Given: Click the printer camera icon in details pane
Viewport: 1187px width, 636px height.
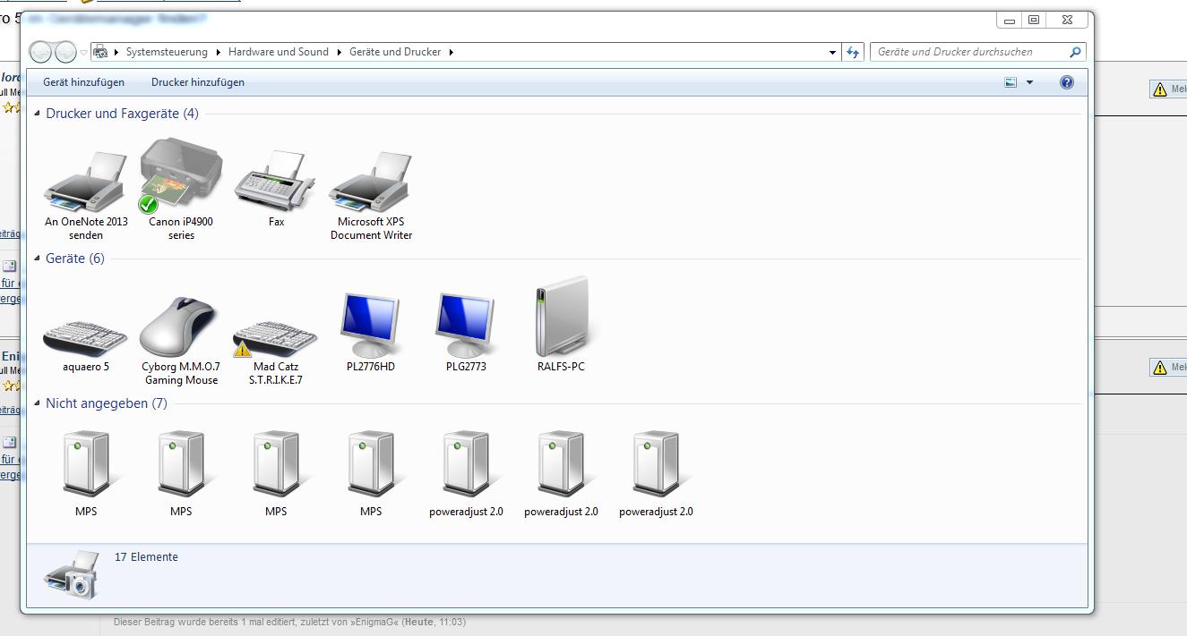Looking at the screenshot, I should click(x=70, y=574).
